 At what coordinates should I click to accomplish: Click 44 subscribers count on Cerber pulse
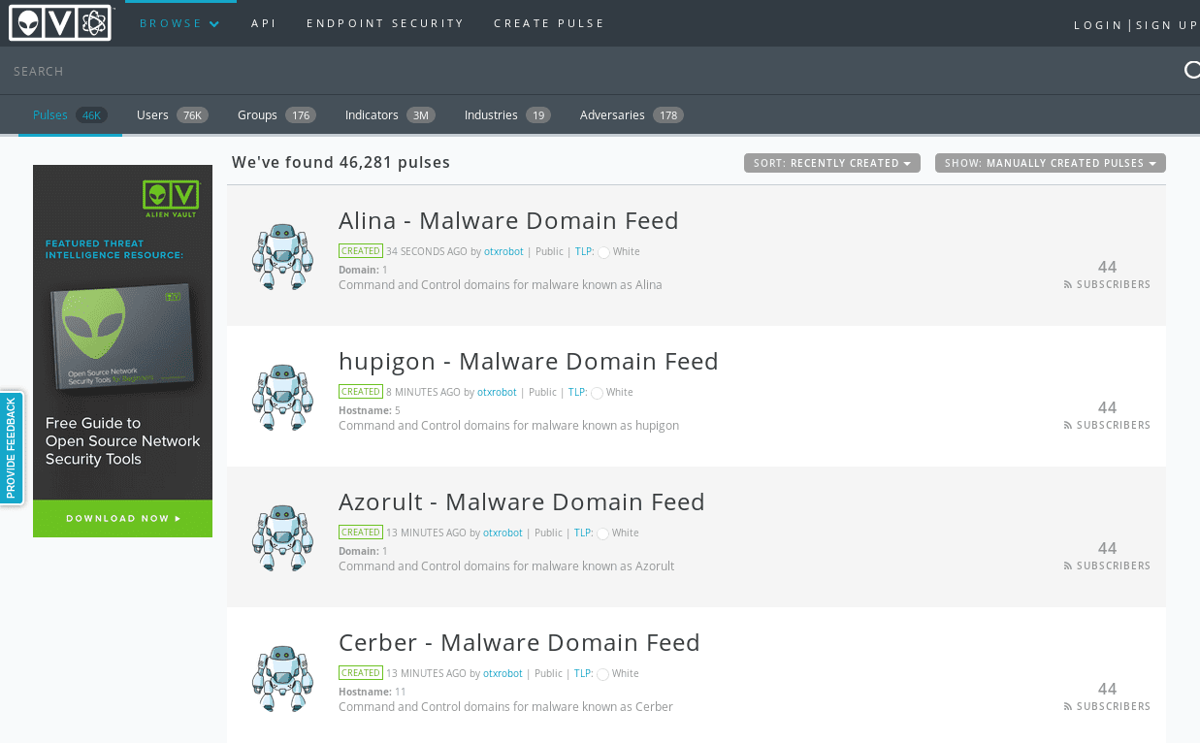1107,689
